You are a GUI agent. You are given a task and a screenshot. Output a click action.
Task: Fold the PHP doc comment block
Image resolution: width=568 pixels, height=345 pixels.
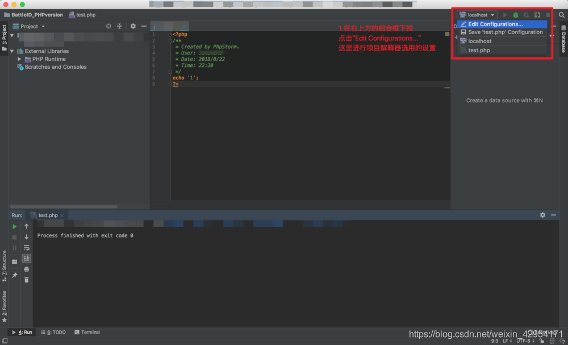170,40
